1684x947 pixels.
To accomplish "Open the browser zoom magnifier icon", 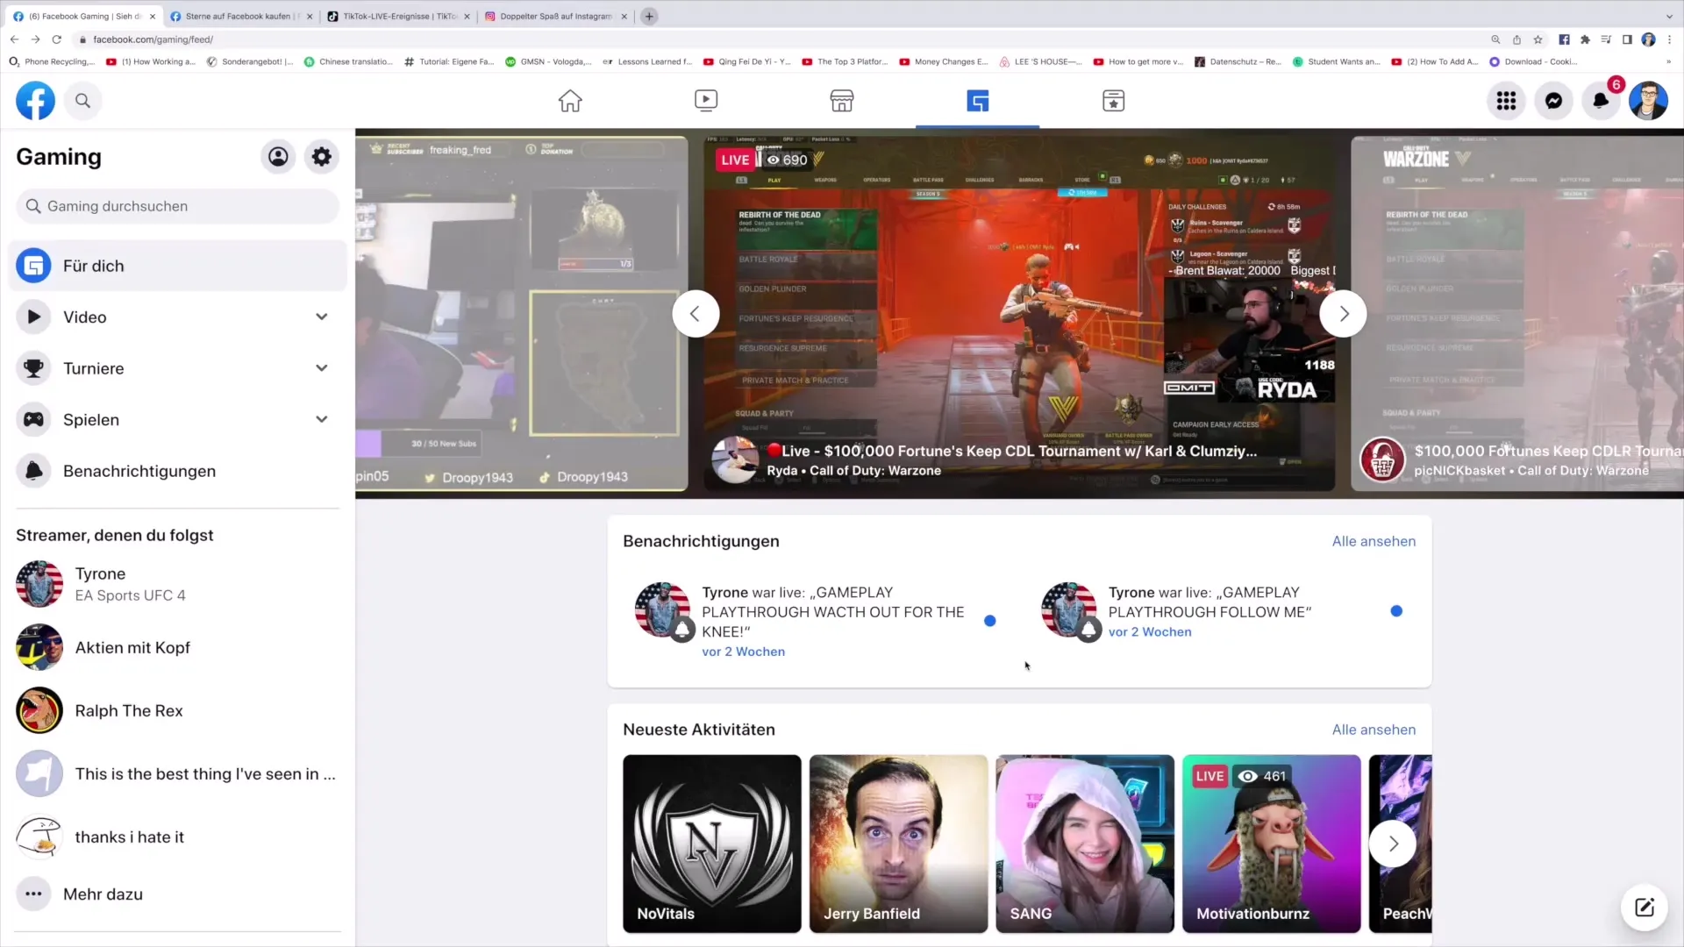I will [x=1495, y=39].
